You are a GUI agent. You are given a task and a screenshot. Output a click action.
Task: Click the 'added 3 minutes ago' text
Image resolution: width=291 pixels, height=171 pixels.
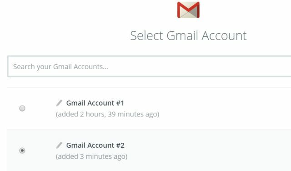point(91,156)
